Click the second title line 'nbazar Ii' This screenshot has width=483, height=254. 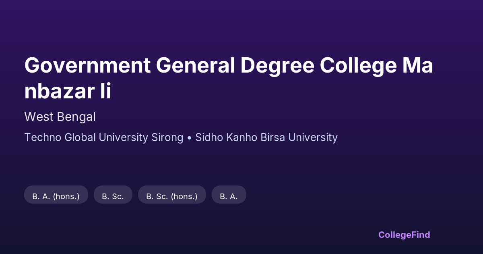(68, 92)
